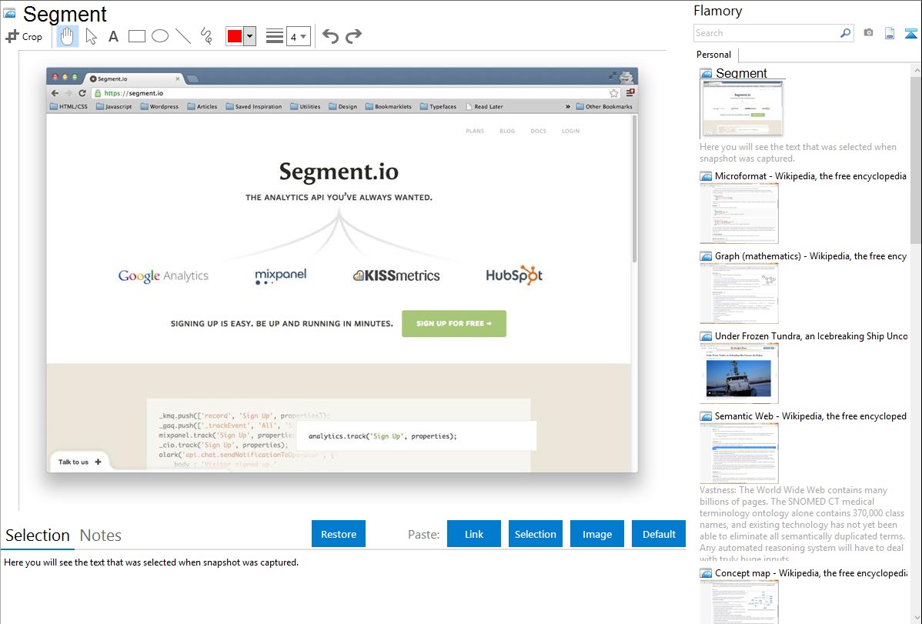Image resolution: width=922 pixels, height=624 pixels.
Task: Click the Segment app icon in title
Action: tap(9, 13)
